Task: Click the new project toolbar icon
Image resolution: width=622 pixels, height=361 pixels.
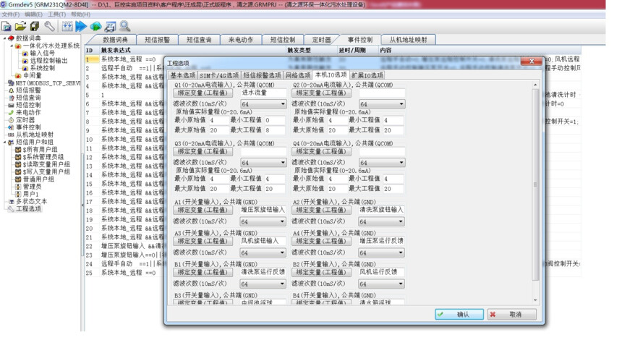Action: 7,27
